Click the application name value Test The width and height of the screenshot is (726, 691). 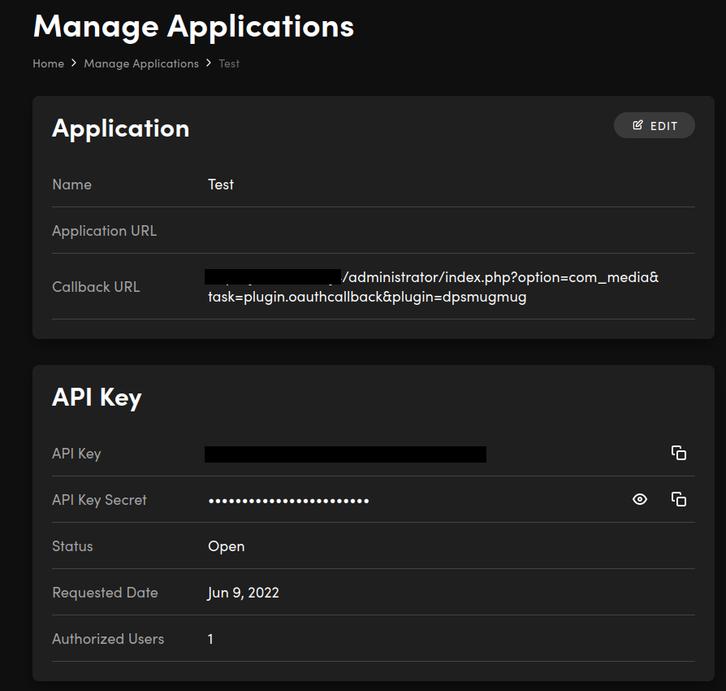(x=221, y=185)
